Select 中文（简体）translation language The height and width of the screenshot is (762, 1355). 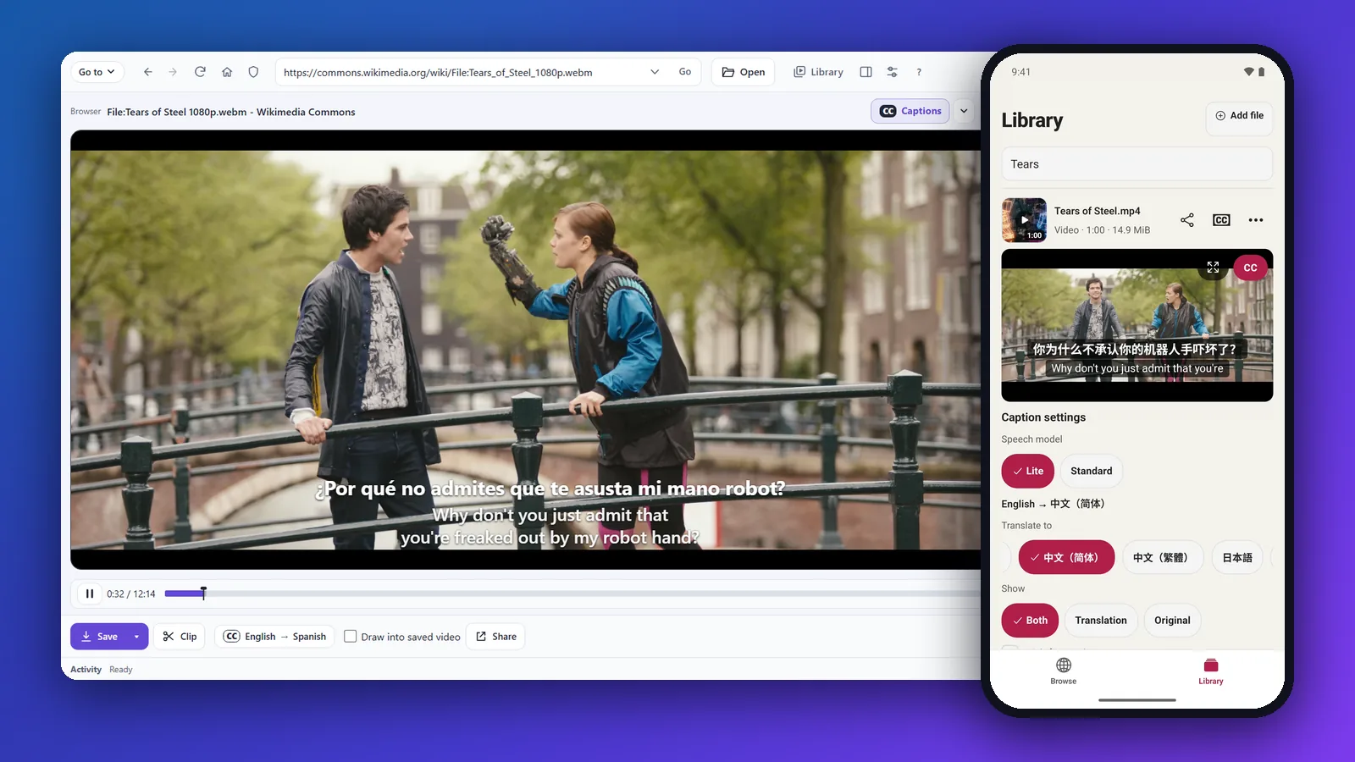coord(1066,557)
